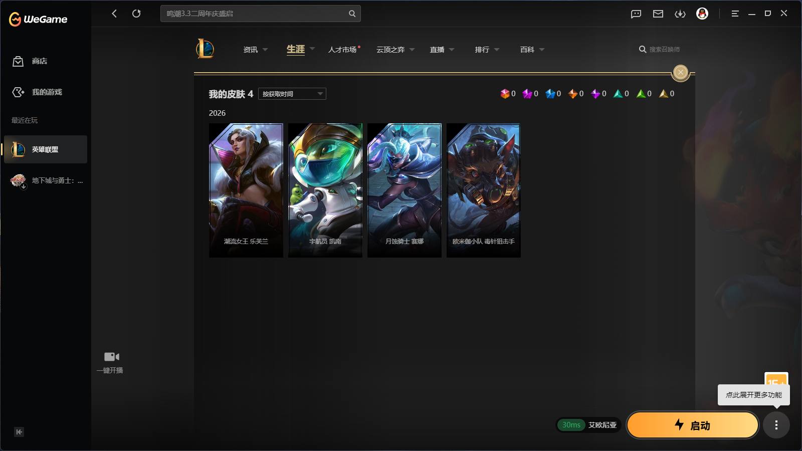802x451 pixels.
Task: Expand the 生涯 menu arrow
Action: pos(312,49)
